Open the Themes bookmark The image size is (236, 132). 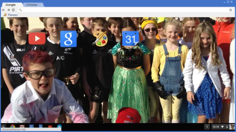click(11, 15)
